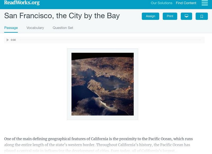Play the passage audio recording

pos(8,40)
